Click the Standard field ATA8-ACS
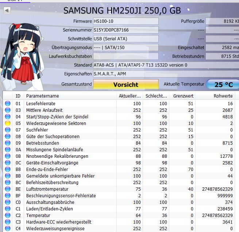Viewport: 239px width, 232px height. 166,65
